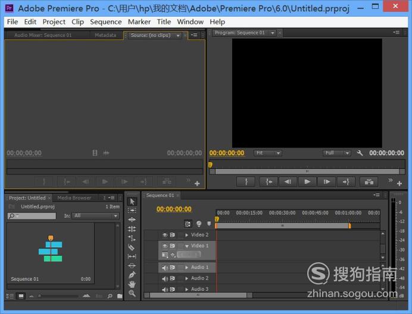Image resolution: width=412 pixels, height=314 pixels.
Task: Create a new bin in Project panel
Action: coord(120,296)
